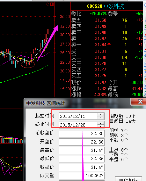Select the 卖三 price 31.48
The height and width of the screenshot is (181, 146).
click(x=101, y=32)
